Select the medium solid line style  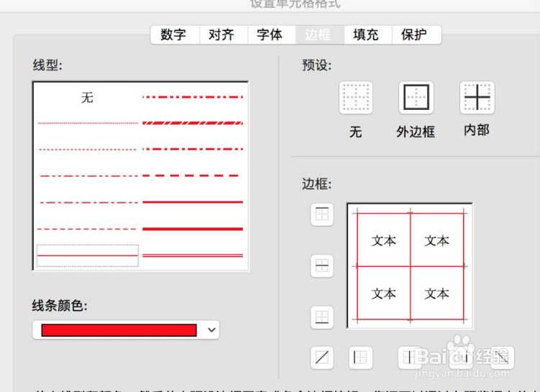pos(193,202)
